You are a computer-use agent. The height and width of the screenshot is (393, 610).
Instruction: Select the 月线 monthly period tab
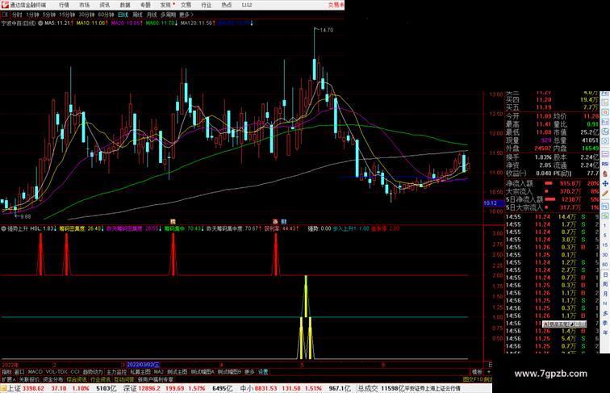coord(152,15)
